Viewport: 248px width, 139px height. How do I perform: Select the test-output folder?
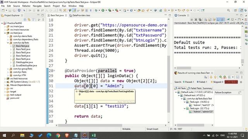tap(15, 95)
